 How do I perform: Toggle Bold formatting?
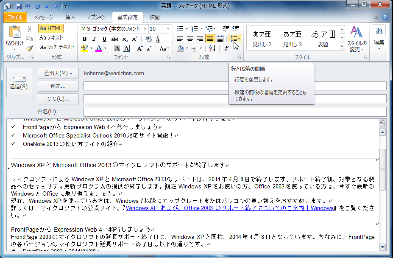tap(84, 39)
